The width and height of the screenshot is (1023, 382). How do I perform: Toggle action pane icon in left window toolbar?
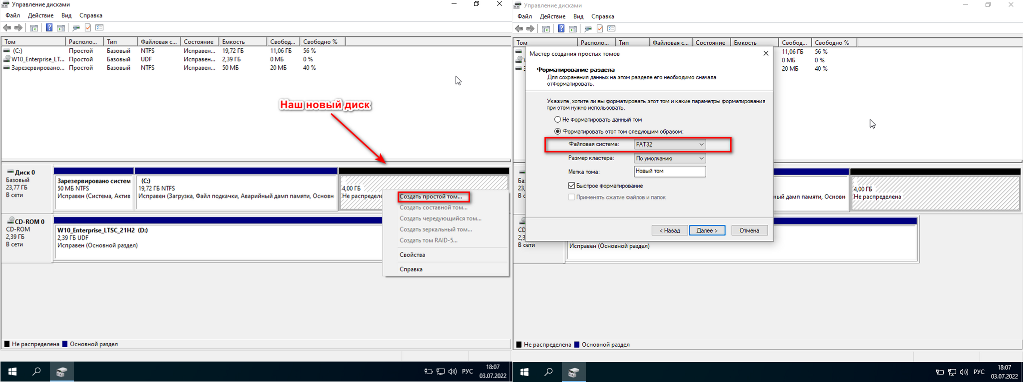tap(61, 28)
